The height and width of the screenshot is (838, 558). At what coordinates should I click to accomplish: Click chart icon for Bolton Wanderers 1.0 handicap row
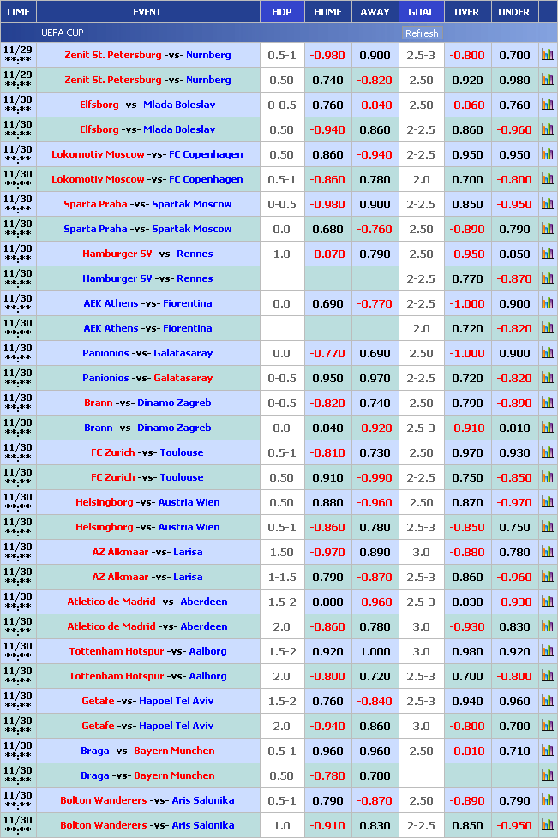click(547, 825)
